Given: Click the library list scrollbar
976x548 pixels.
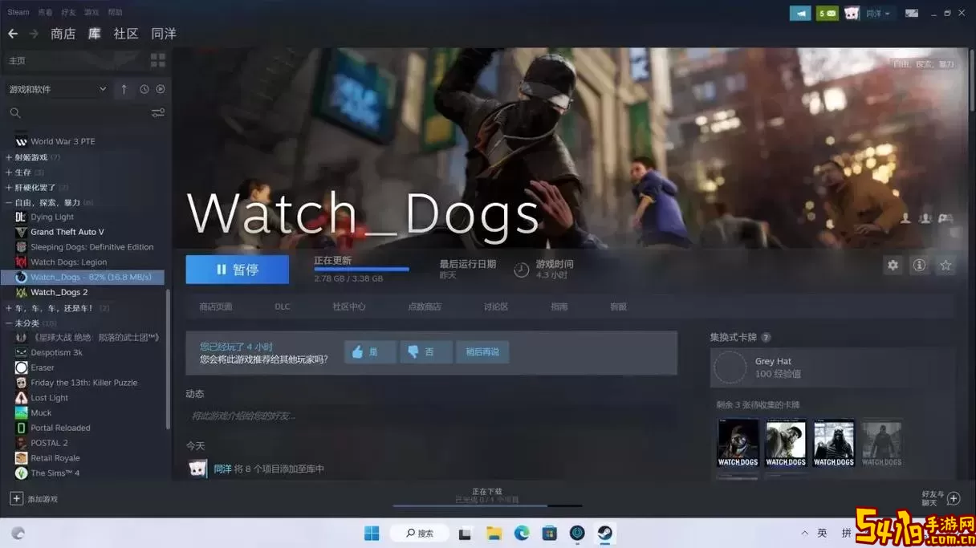Looking at the screenshot, I should (x=168, y=359).
